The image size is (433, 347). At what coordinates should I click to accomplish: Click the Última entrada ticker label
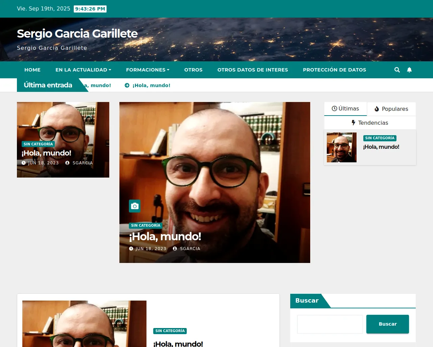pyautogui.click(x=48, y=85)
